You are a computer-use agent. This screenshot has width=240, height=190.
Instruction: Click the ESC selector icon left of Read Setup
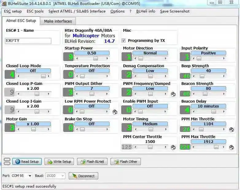(7, 162)
